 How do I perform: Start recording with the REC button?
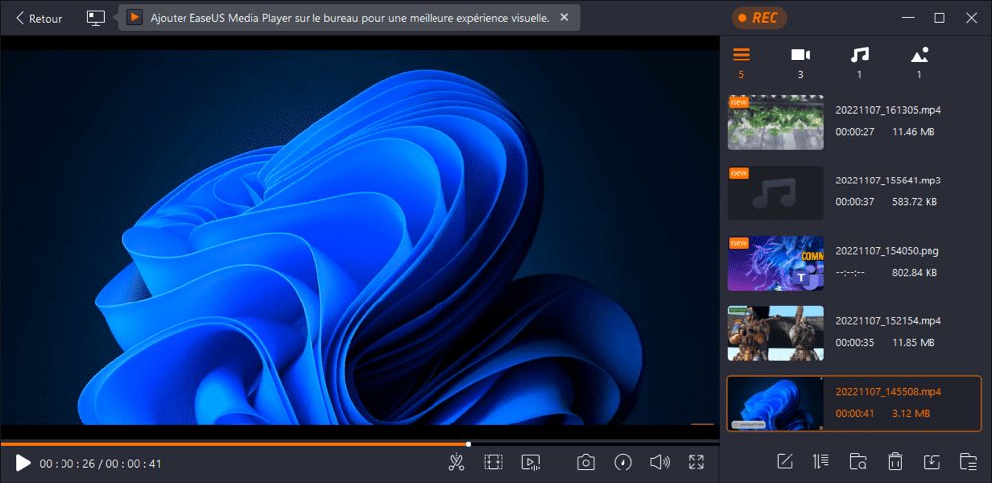759,18
